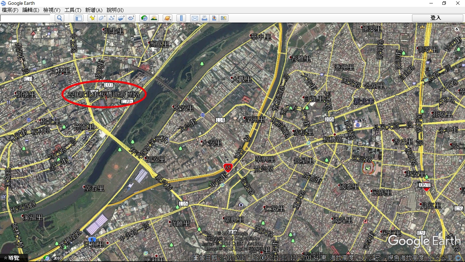This screenshot has width=465, height=262.
Task: Click the route 107 road shield
Action: coord(109,85)
